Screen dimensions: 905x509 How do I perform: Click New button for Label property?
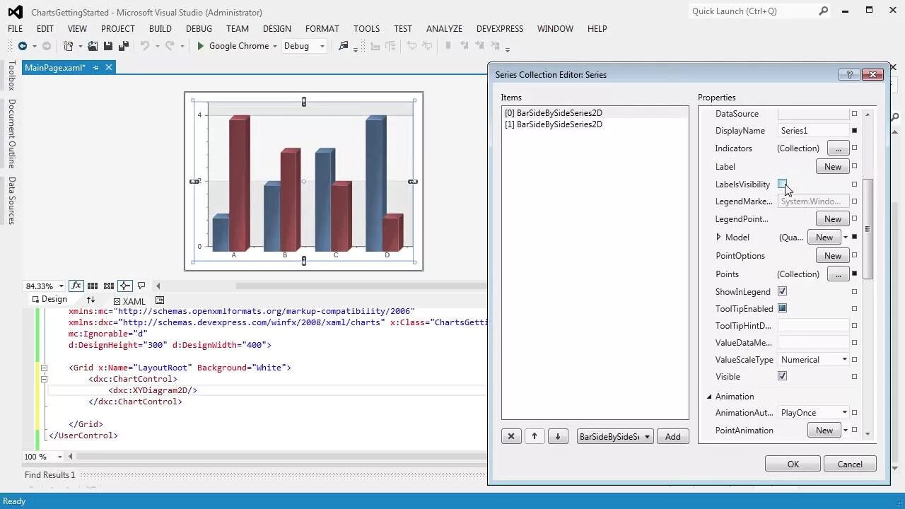[x=832, y=166]
